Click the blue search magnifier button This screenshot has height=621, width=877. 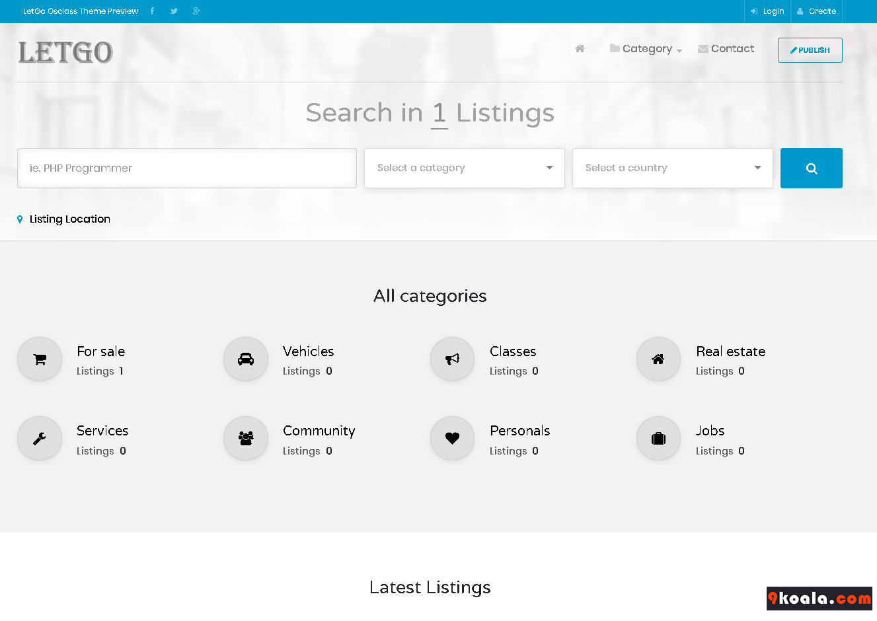[x=811, y=168]
